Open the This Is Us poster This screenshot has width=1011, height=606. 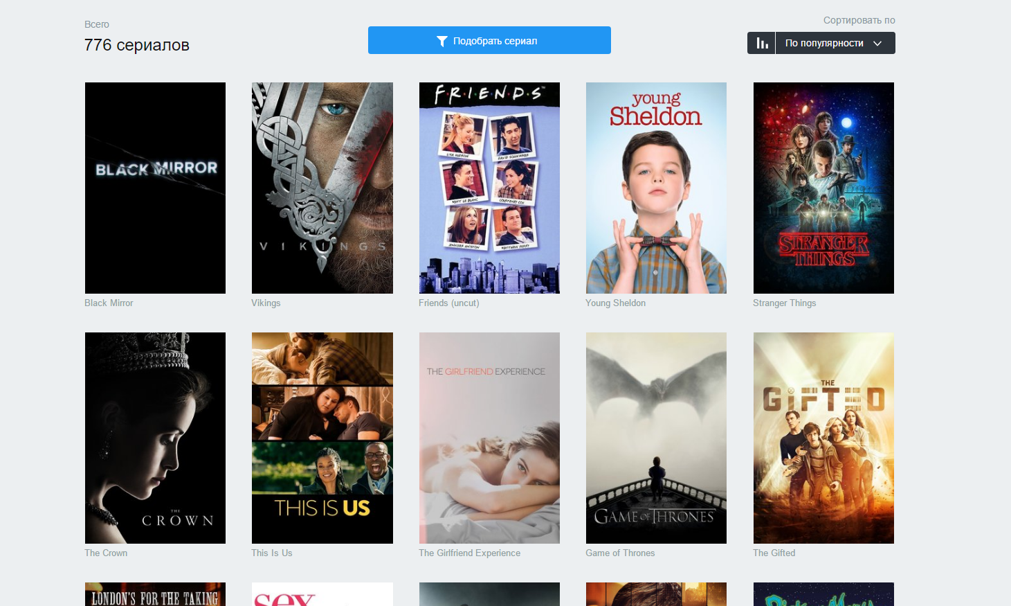pos(322,438)
